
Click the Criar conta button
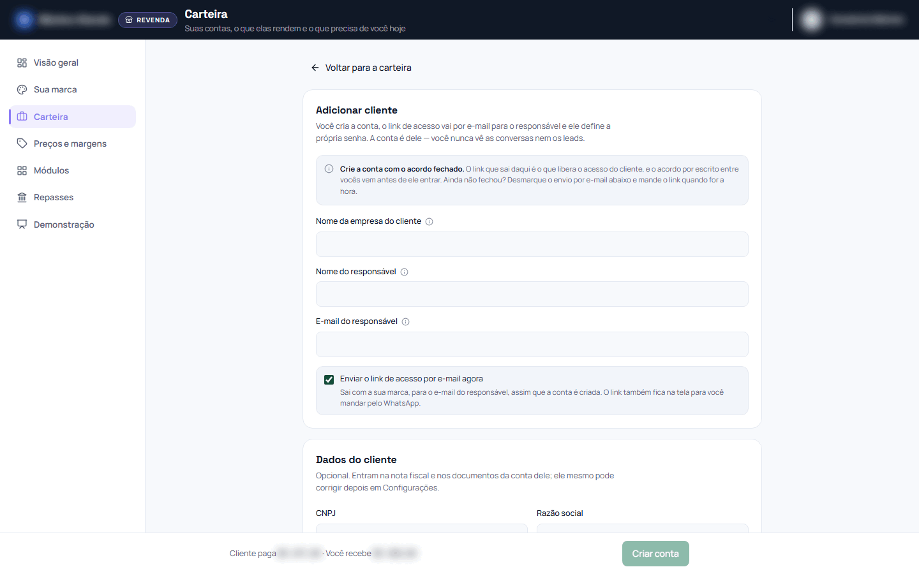(x=655, y=554)
